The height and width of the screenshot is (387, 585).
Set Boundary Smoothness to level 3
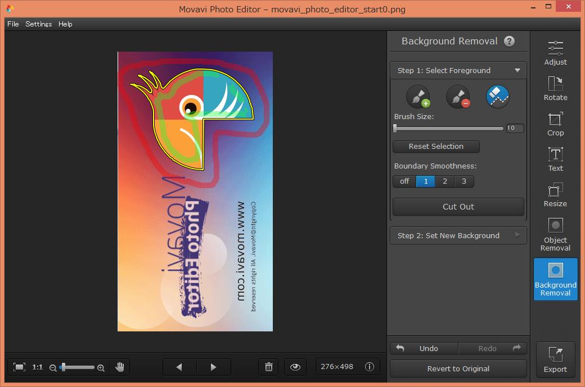tap(464, 181)
